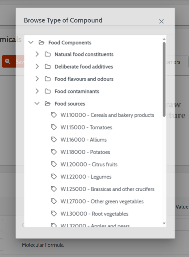Select W.I.25000 - Brassicas and other crucifers
This screenshot has height=257, width=189.
[x=107, y=189]
